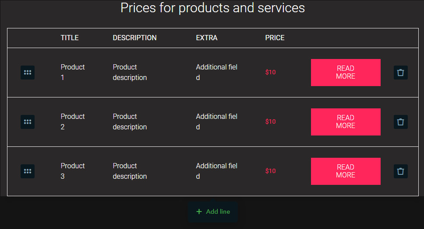Edit the Product description in Product 2 row
The height and width of the screenshot is (229, 424).
(130, 121)
